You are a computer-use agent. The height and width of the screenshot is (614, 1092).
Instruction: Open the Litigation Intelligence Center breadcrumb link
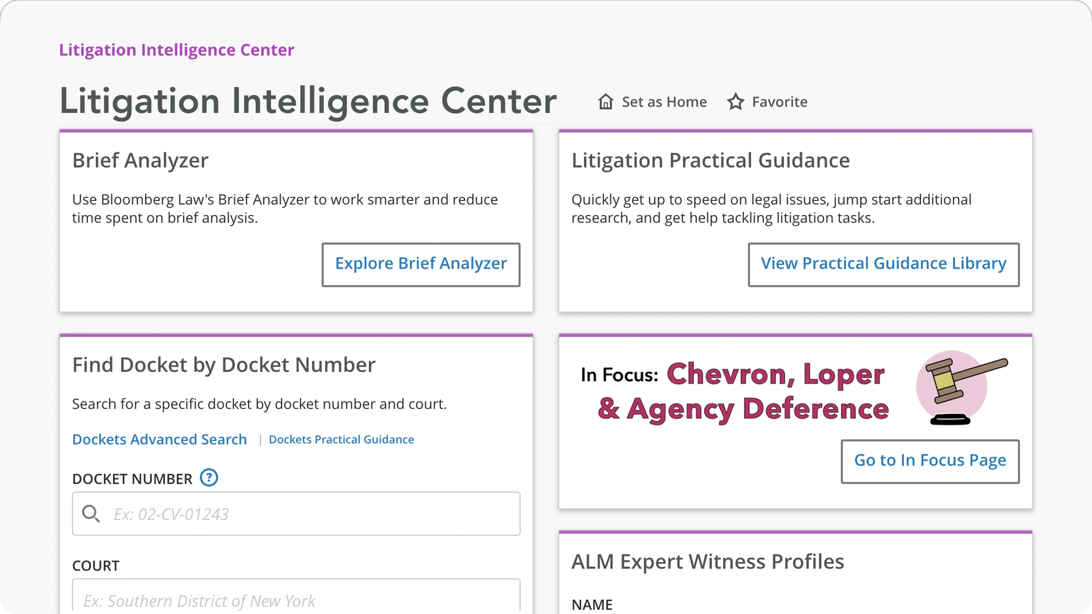[177, 50]
